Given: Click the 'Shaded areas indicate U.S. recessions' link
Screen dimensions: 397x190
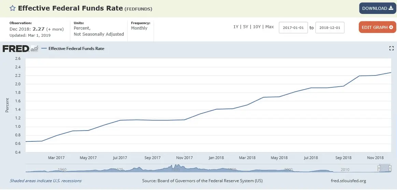Looking at the screenshot, I should click(x=46, y=181).
